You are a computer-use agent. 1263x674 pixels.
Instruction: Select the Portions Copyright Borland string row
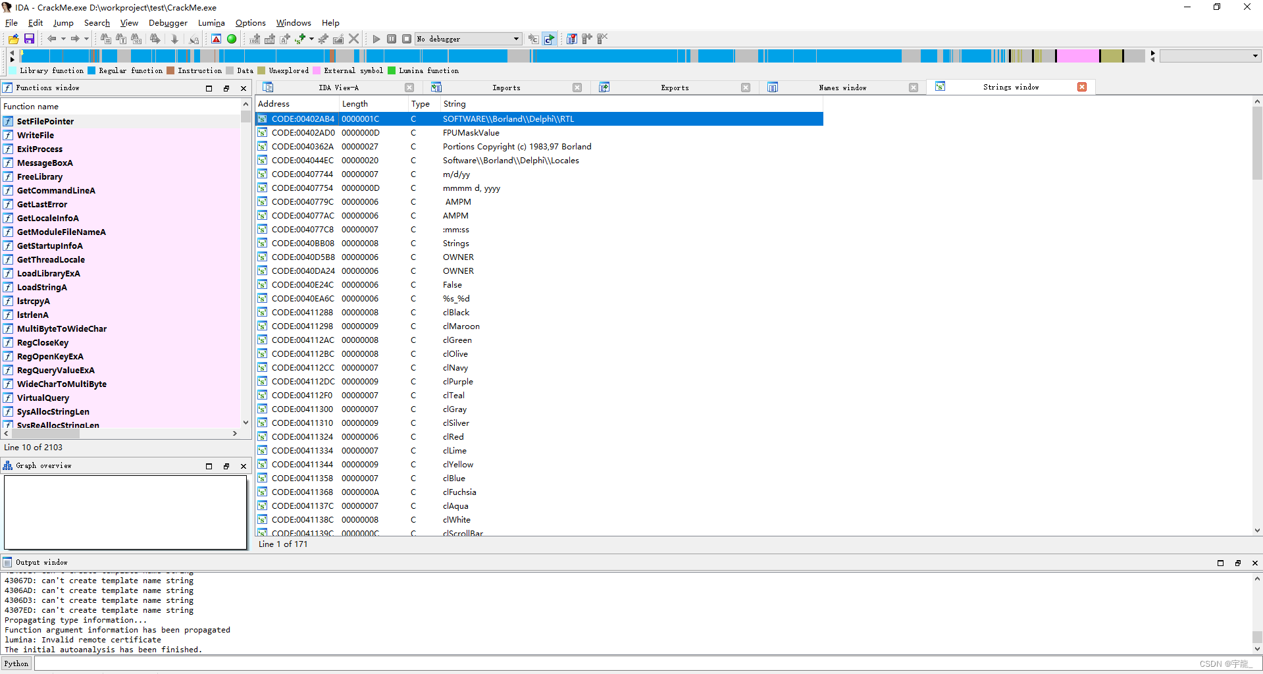tap(539, 147)
